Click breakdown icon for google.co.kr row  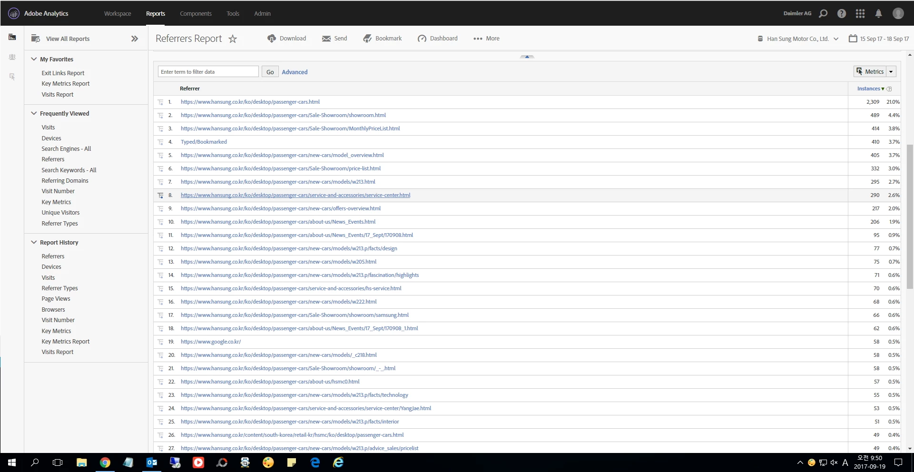(161, 342)
